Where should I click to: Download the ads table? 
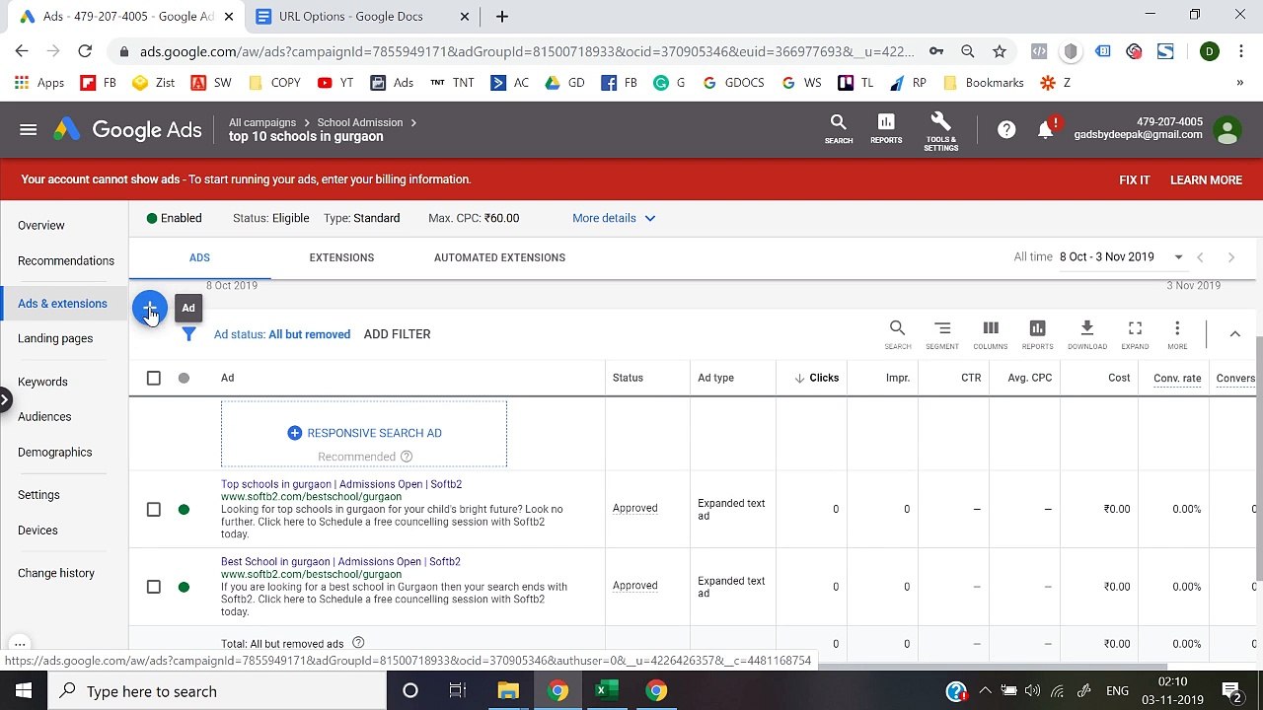[x=1086, y=334]
